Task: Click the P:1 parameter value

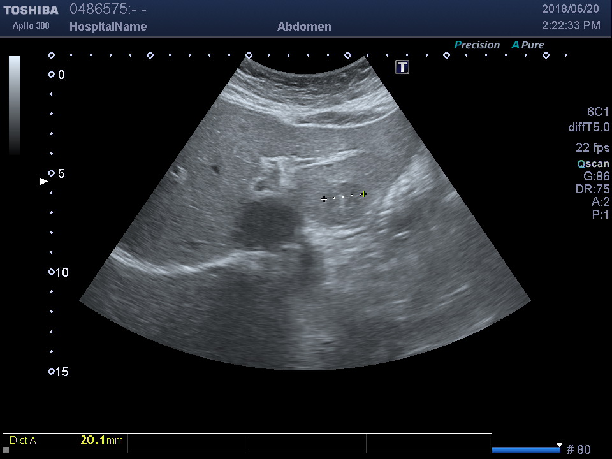Action: [x=601, y=214]
